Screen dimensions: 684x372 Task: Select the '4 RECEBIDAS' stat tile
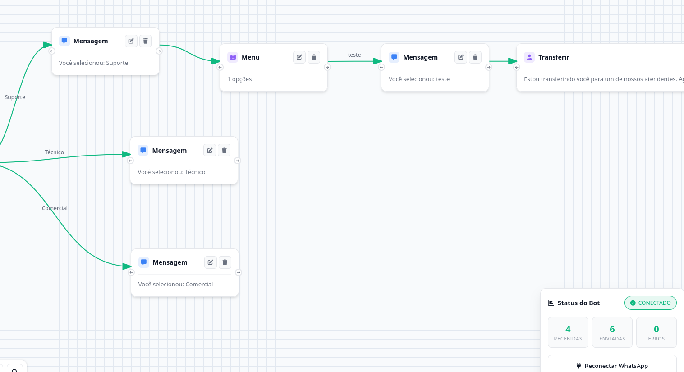coord(568,332)
